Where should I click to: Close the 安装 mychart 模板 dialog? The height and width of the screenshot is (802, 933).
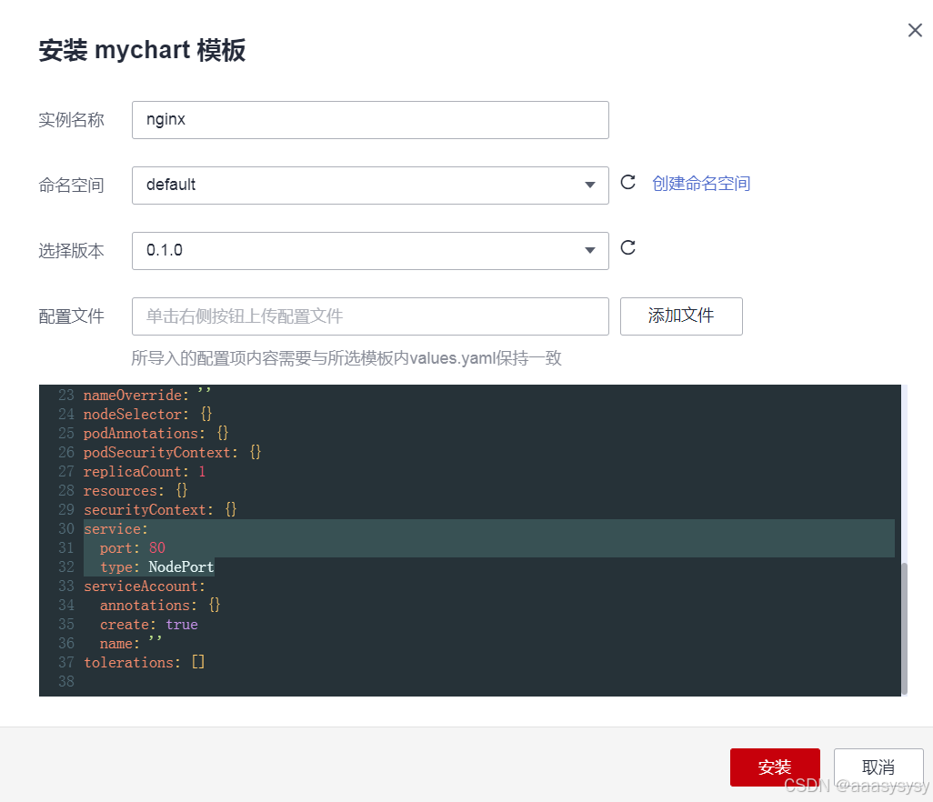pos(915,30)
